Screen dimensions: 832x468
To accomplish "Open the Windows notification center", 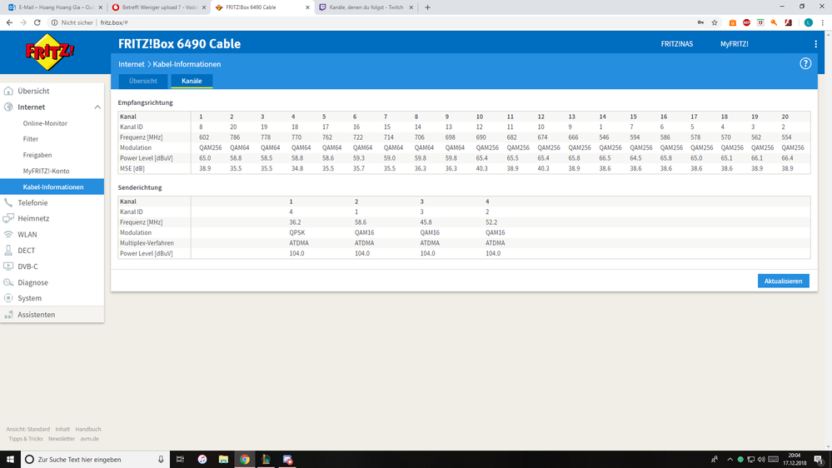I will 820,460.
